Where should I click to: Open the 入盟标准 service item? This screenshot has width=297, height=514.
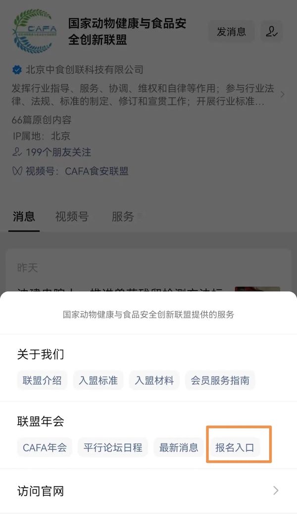coord(98,380)
